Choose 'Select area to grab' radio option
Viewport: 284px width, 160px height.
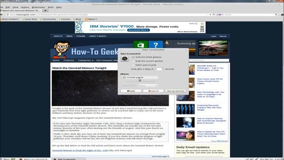coord(144,65)
